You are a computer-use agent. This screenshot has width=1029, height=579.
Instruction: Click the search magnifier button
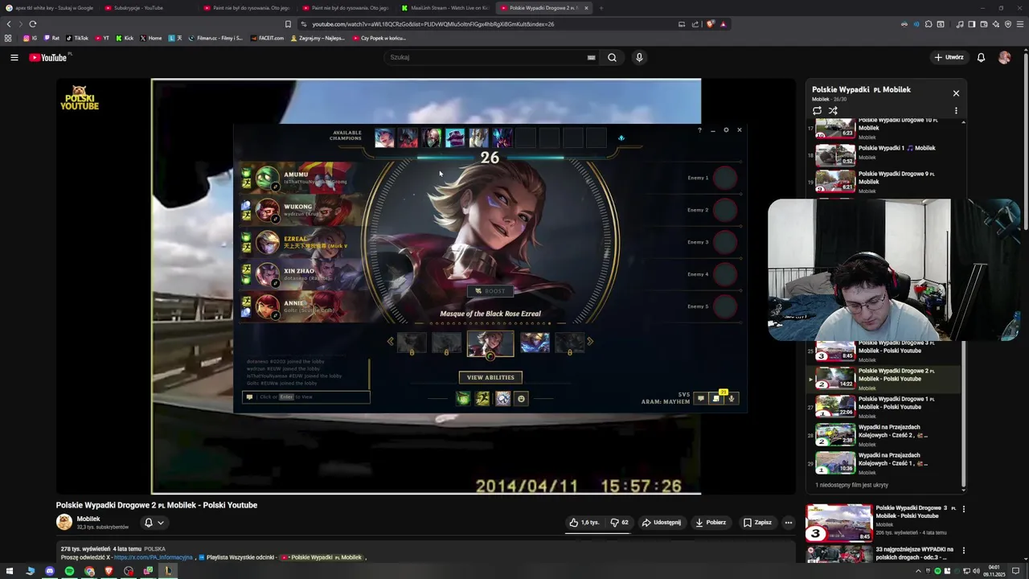click(x=612, y=57)
